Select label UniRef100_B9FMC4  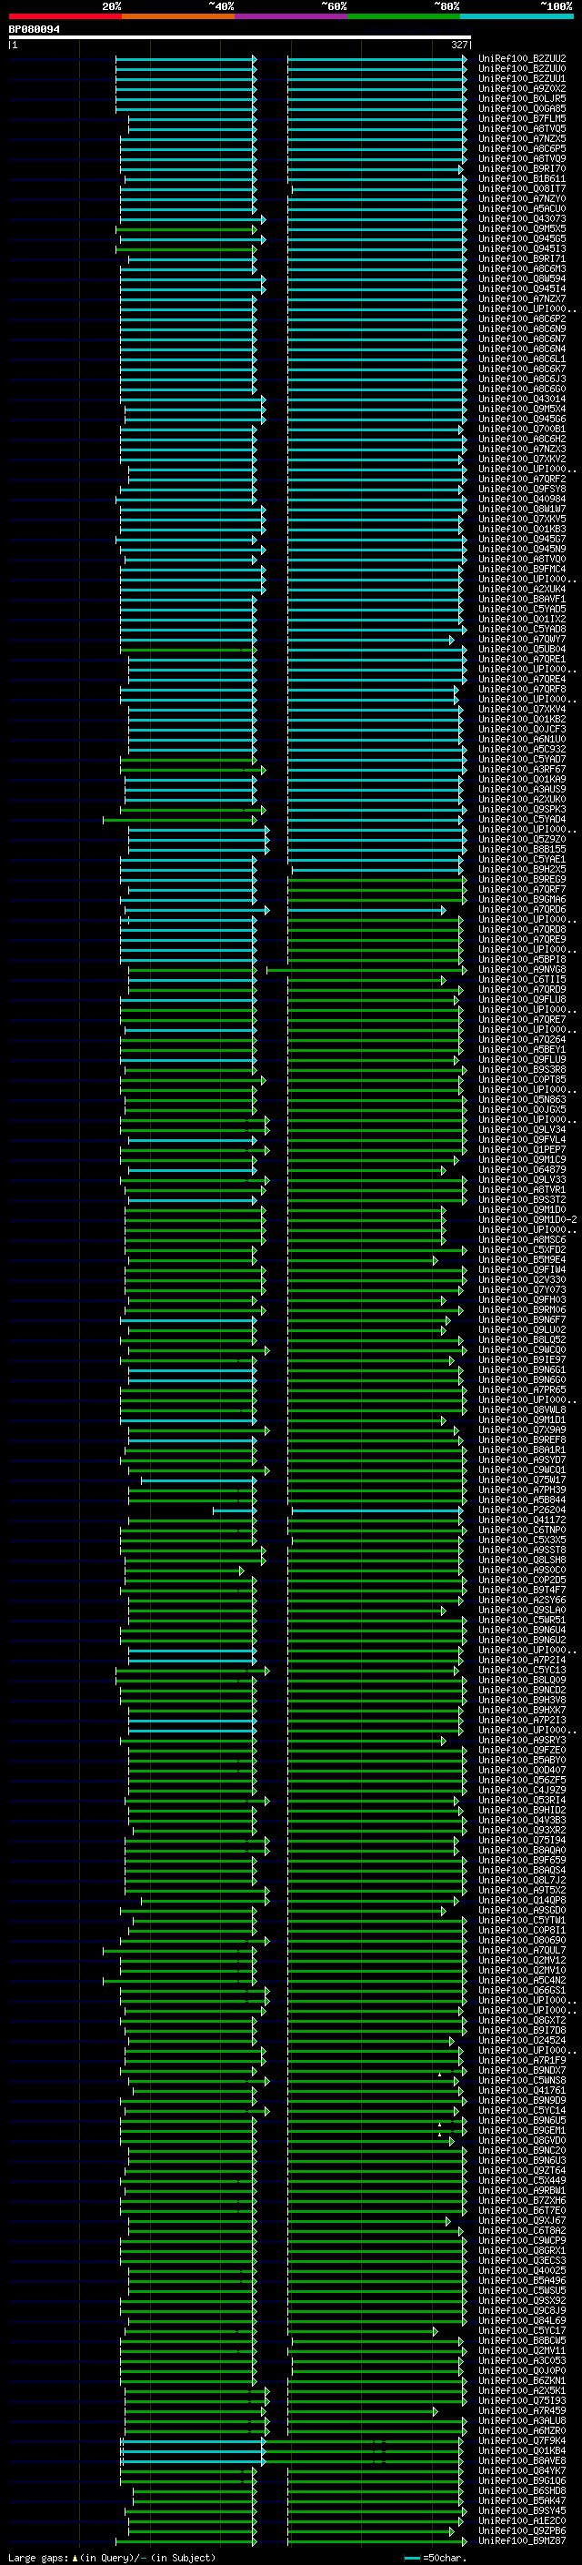coord(522,570)
